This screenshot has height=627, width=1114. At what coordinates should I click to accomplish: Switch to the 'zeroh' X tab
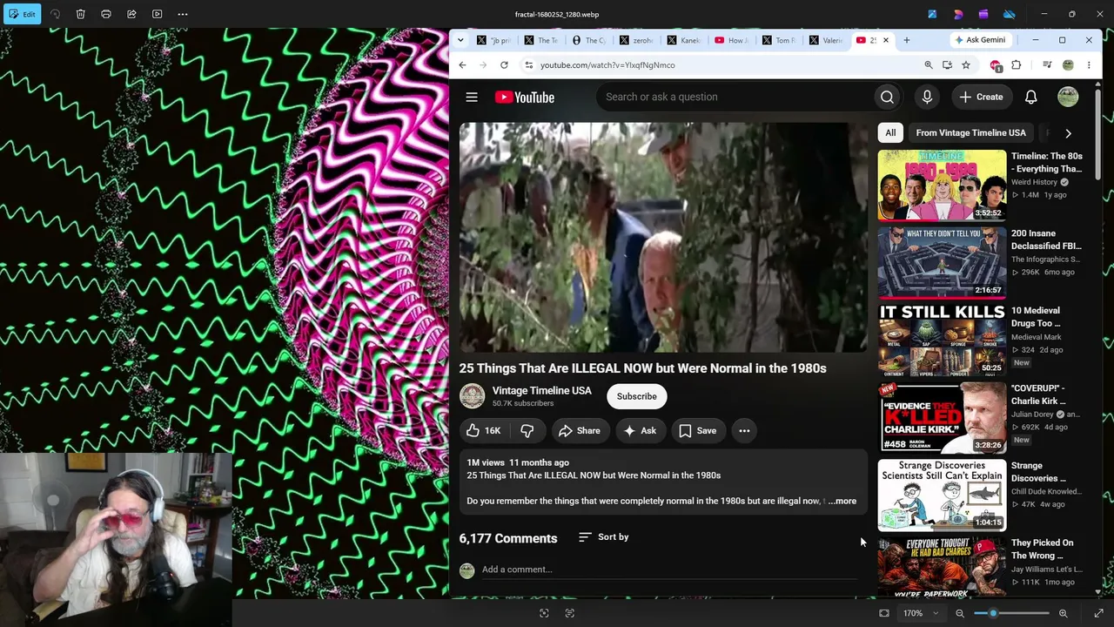pos(636,40)
